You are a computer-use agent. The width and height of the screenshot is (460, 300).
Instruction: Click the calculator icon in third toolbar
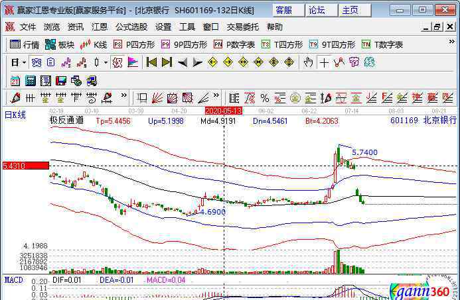[x=31, y=80]
